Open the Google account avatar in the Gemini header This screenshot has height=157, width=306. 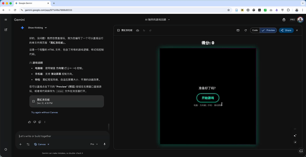[300, 20]
